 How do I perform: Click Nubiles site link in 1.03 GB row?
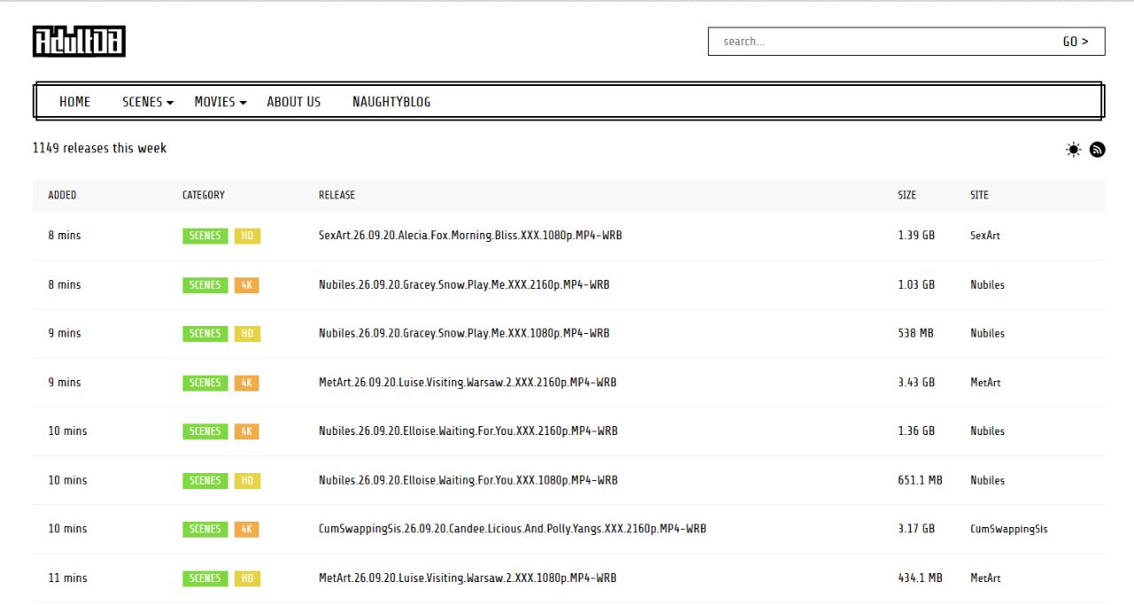988,285
